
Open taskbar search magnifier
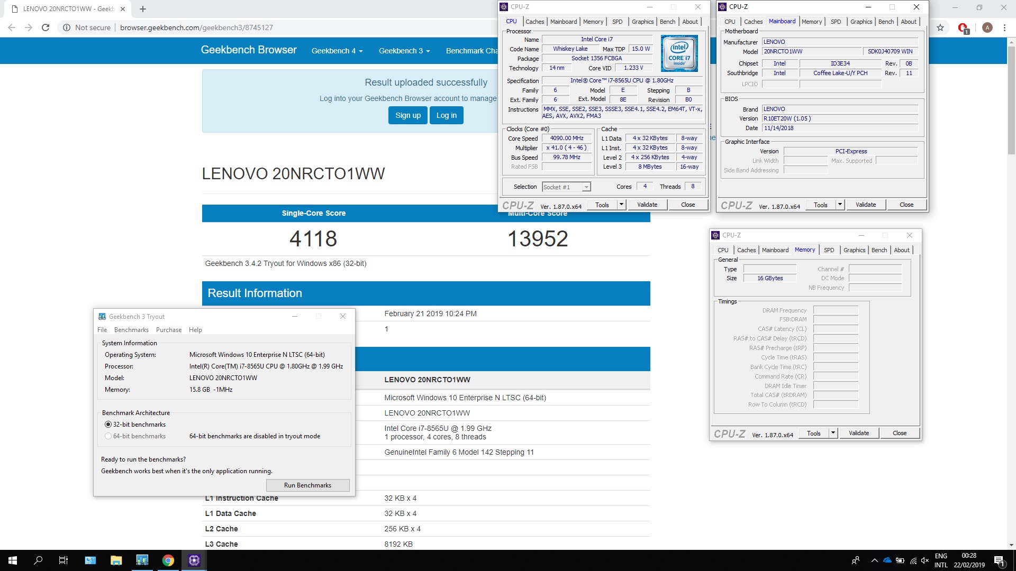click(38, 560)
